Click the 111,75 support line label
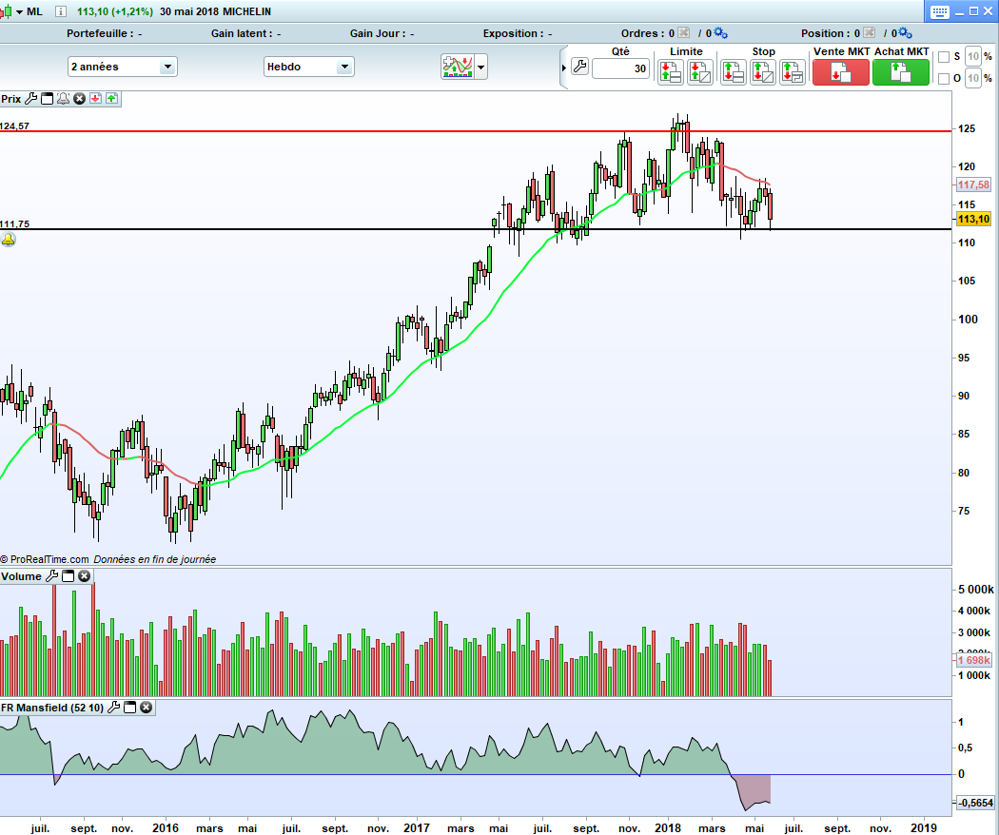 click(14, 224)
